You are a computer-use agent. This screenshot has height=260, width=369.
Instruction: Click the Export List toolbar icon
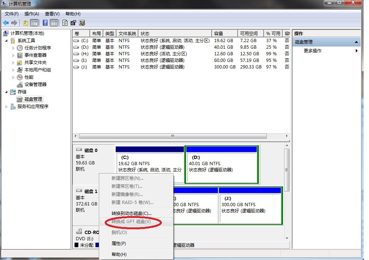(73, 22)
